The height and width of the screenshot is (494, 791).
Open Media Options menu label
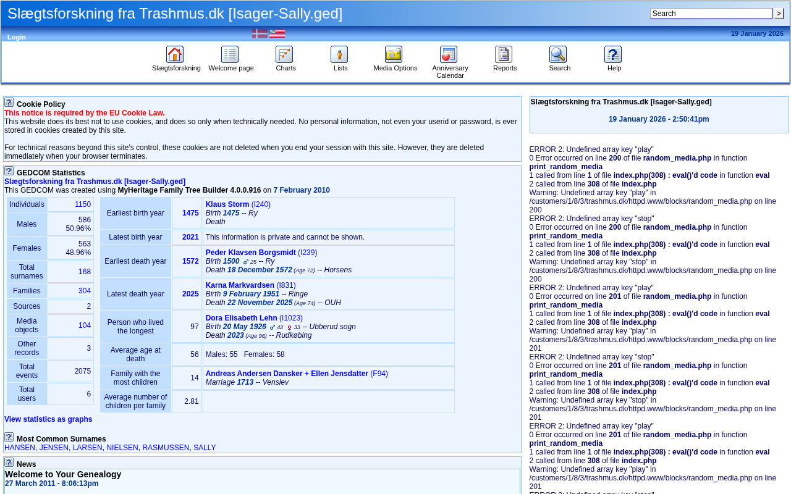point(395,68)
